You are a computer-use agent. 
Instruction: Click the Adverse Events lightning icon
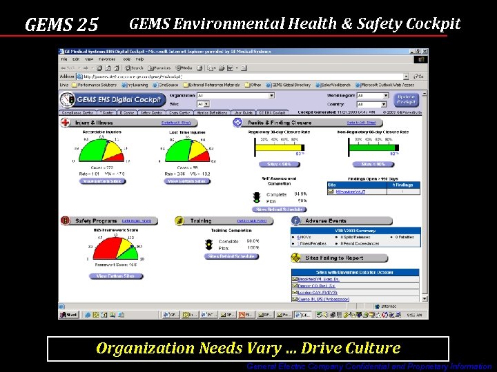(295, 220)
